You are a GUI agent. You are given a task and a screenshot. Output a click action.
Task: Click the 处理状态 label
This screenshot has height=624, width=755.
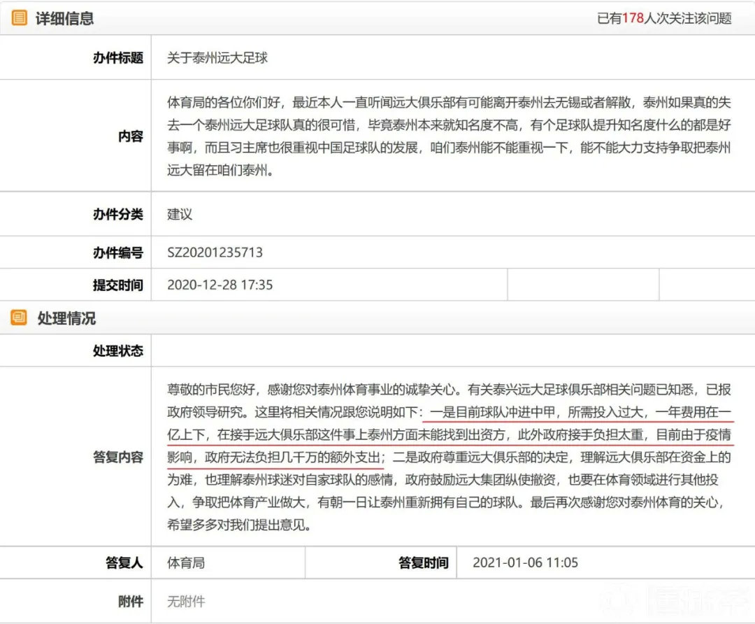click(118, 350)
